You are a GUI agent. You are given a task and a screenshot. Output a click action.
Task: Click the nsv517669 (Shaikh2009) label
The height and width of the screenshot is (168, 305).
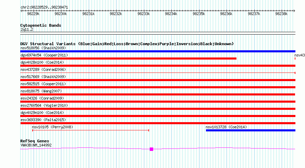[43, 77]
